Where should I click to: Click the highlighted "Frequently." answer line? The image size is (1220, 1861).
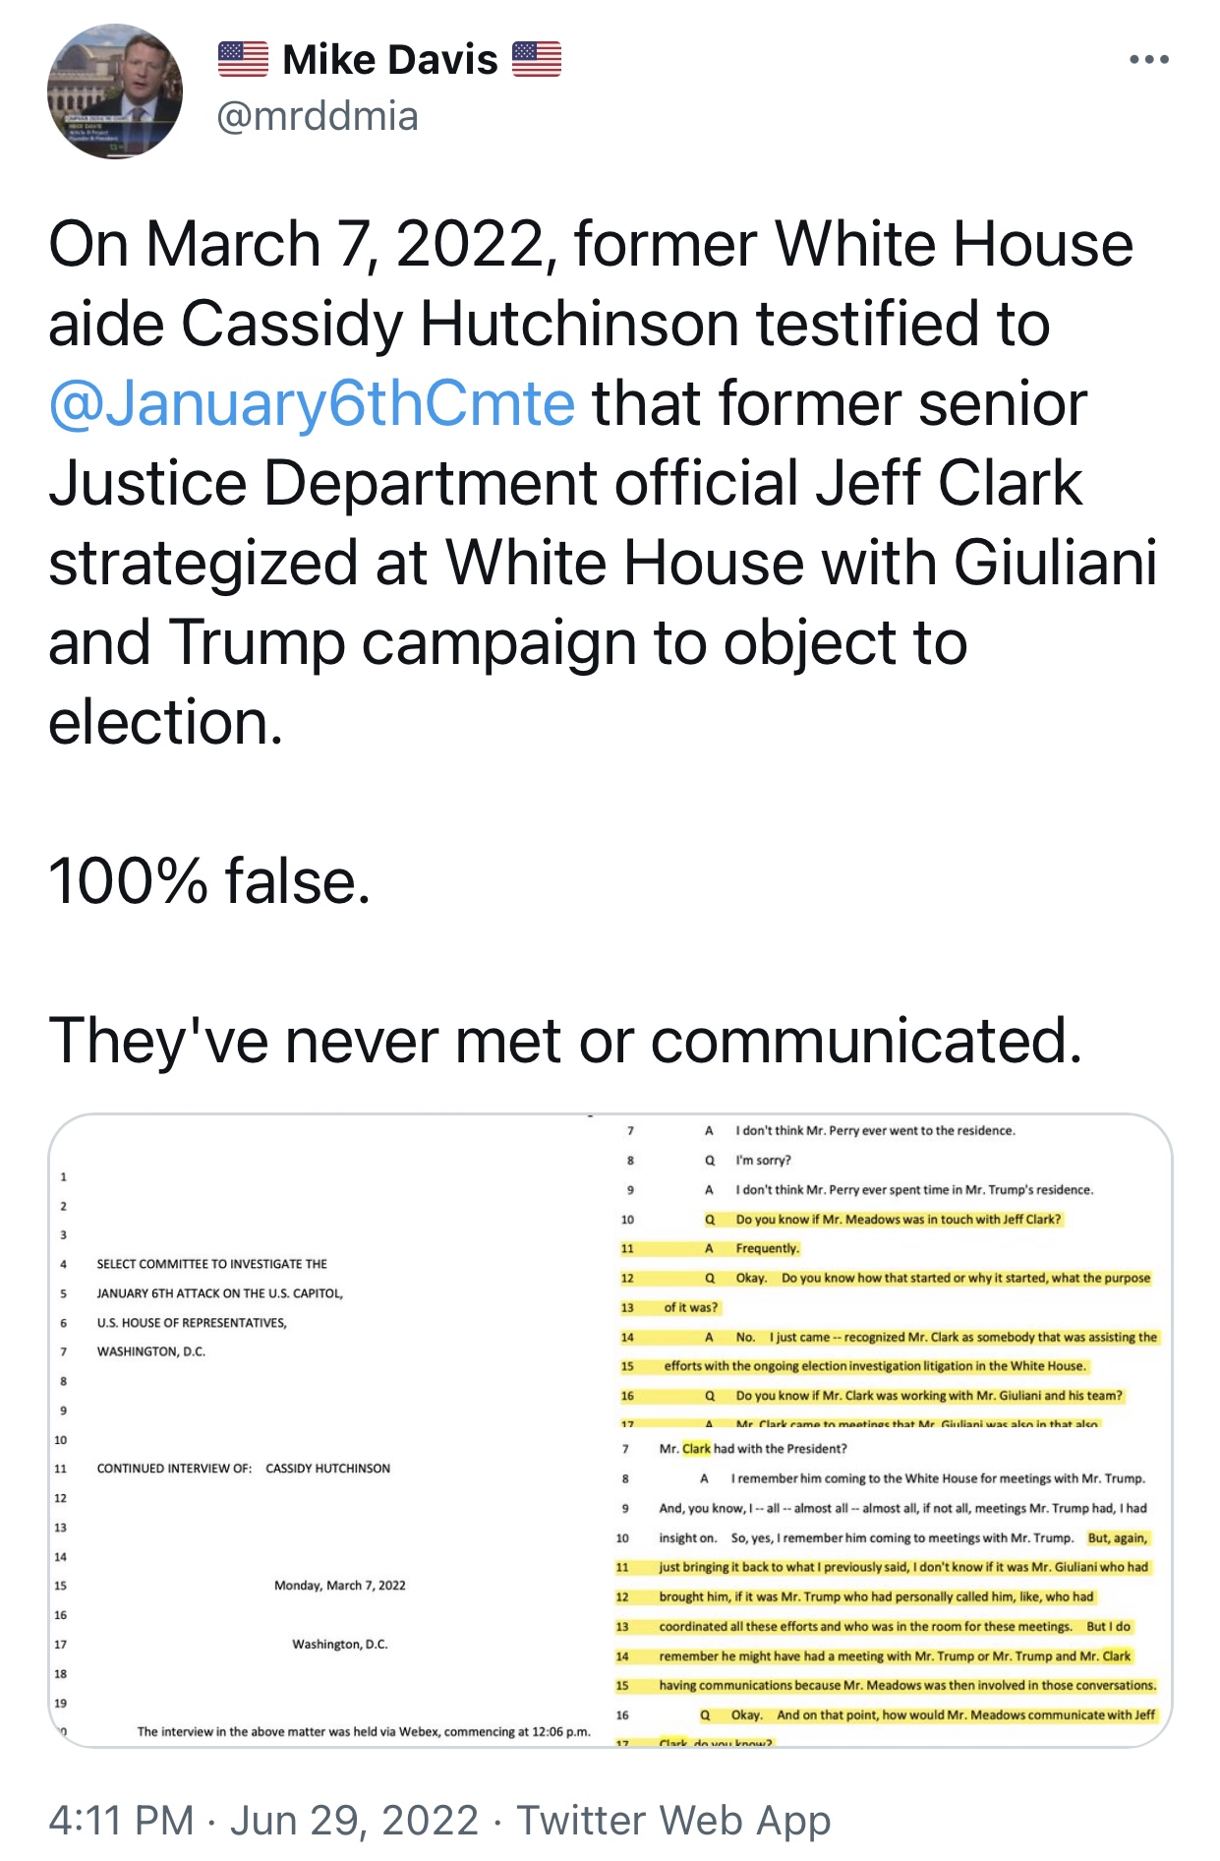767,1248
